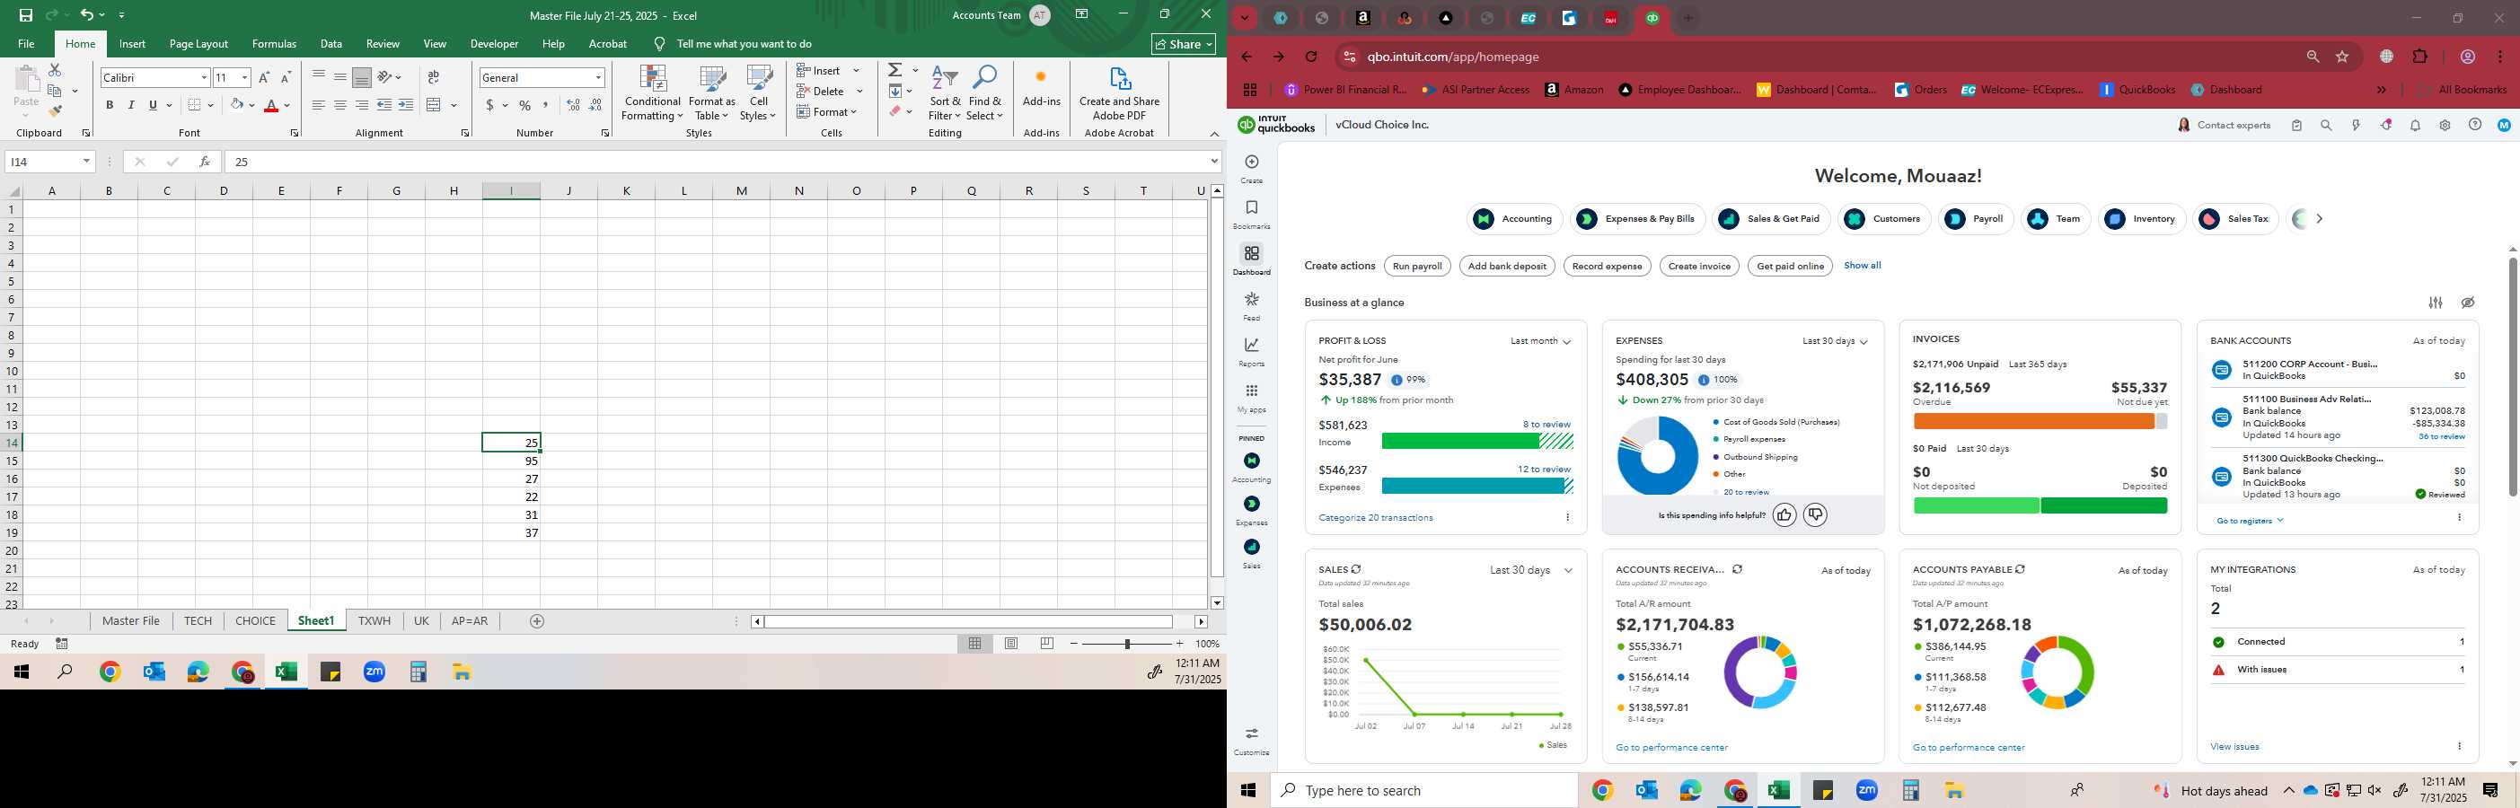Click the Excel fill color bucket
Screen dimensions: 2520x808
[x=236, y=106]
